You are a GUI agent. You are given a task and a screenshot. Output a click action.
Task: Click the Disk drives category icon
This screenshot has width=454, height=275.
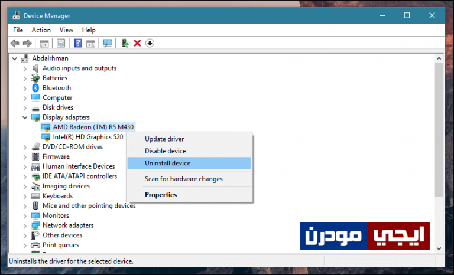(35, 109)
